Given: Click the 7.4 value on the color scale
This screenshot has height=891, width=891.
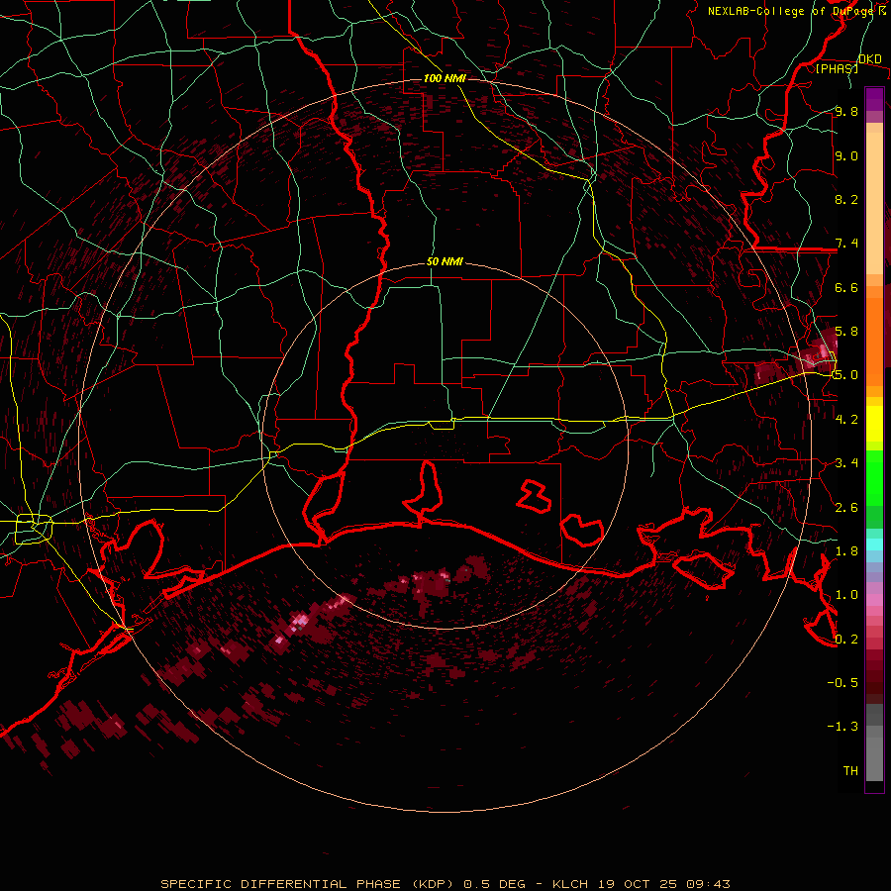Looking at the screenshot, I should tap(846, 244).
